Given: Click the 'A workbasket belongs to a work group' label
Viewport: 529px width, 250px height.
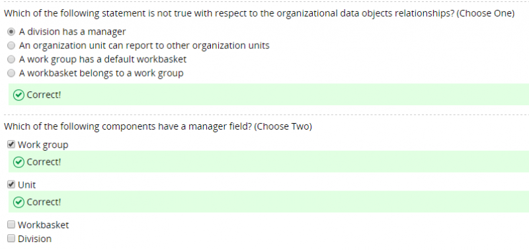Looking at the screenshot, I should (x=101, y=73).
